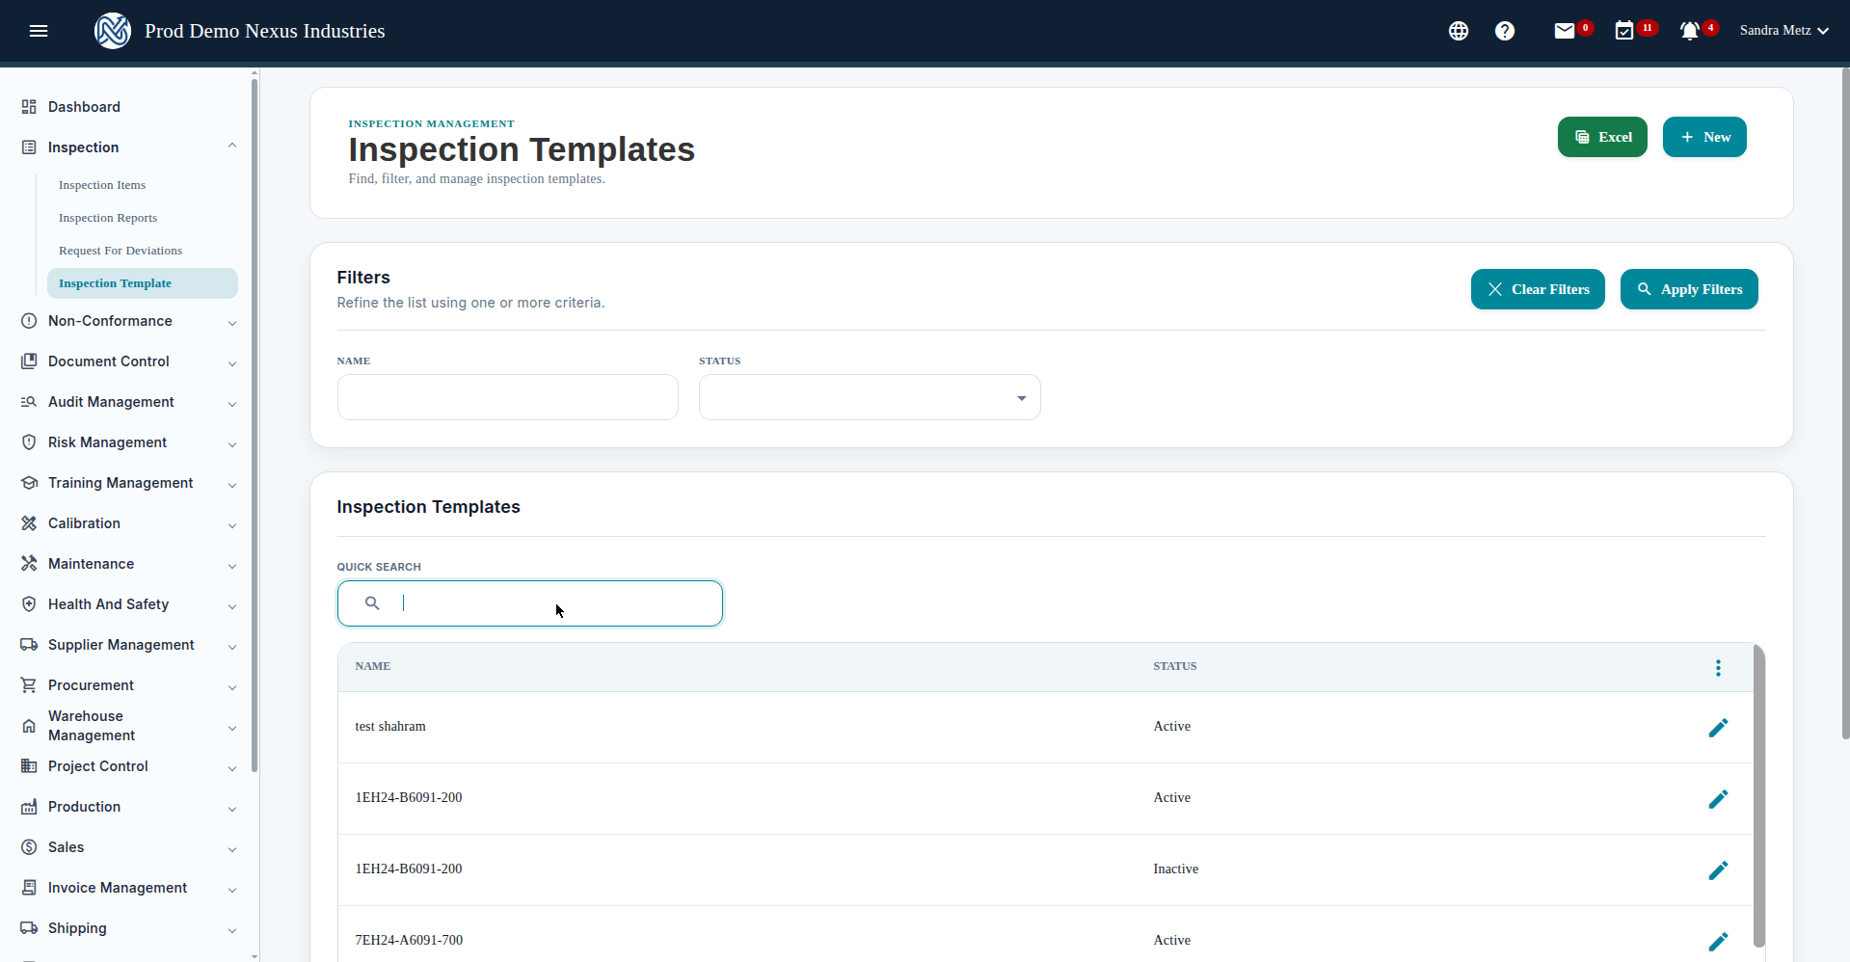Click the Name filter input field
The width and height of the screenshot is (1850, 962).
click(x=508, y=397)
